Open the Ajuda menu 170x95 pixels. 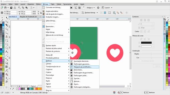tap(82, 4)
